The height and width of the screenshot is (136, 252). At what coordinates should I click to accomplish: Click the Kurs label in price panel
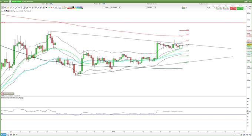2,11
